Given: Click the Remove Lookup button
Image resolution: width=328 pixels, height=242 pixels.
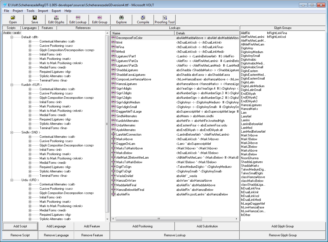Looking at the screenshot, I should (x=175, y=235).
